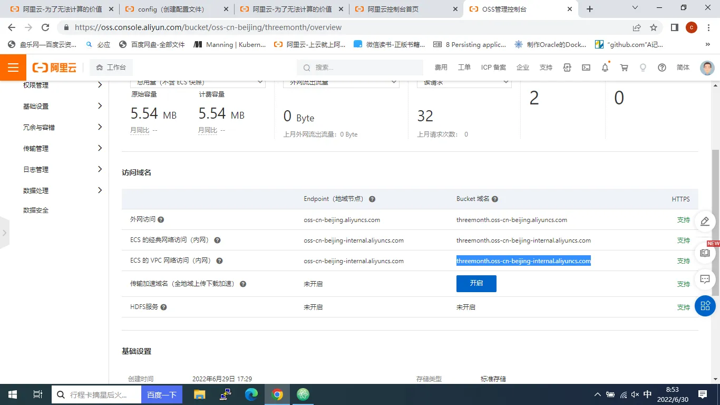Viewport: 720px width, 405px height.
Task: Open Manning | Kubern... bookmark
Action: (230, 45)
